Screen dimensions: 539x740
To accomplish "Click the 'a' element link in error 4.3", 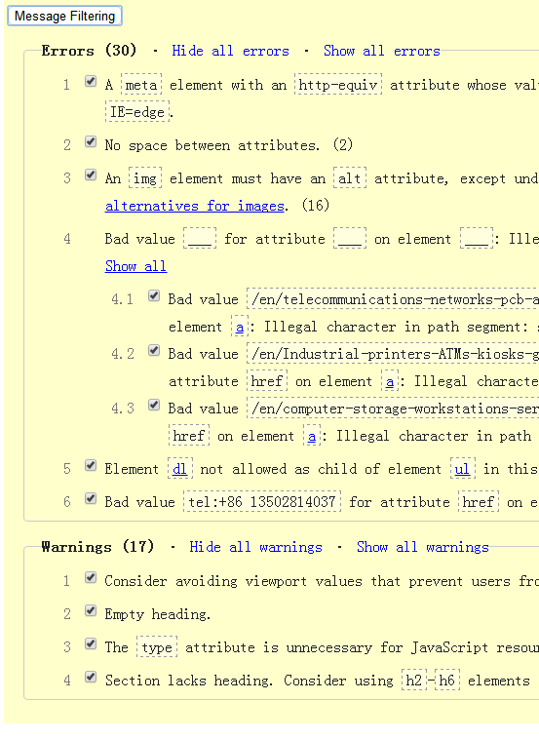I will pos(312,436).
